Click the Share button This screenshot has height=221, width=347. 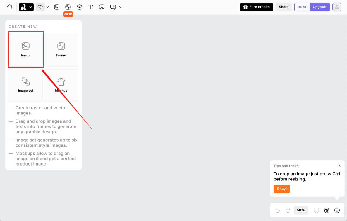284,7
